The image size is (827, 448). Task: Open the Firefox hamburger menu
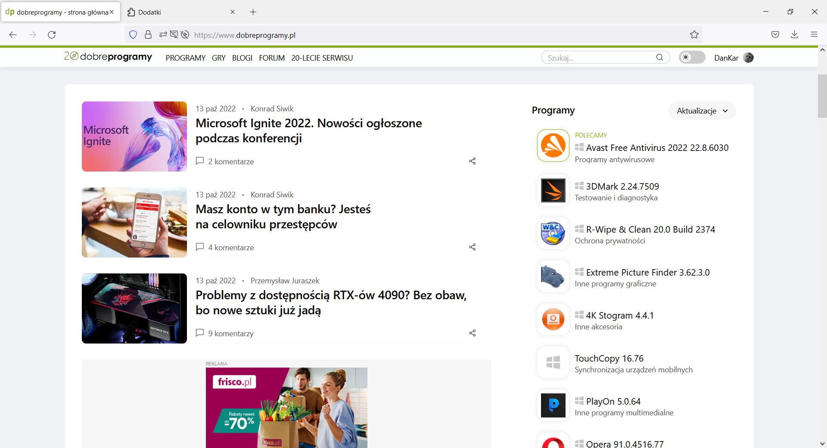[x=815, y=34]
